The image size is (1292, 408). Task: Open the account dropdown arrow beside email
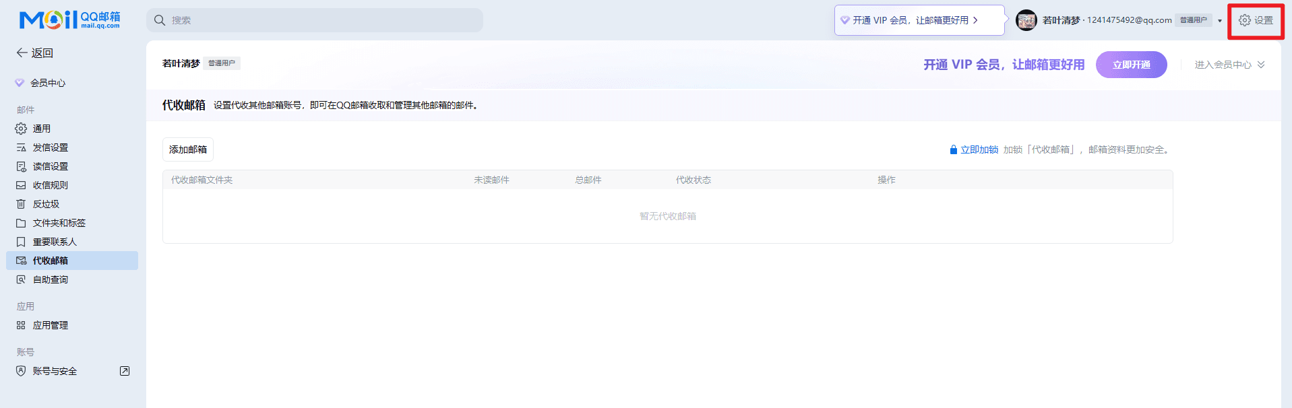[1219, 21]
